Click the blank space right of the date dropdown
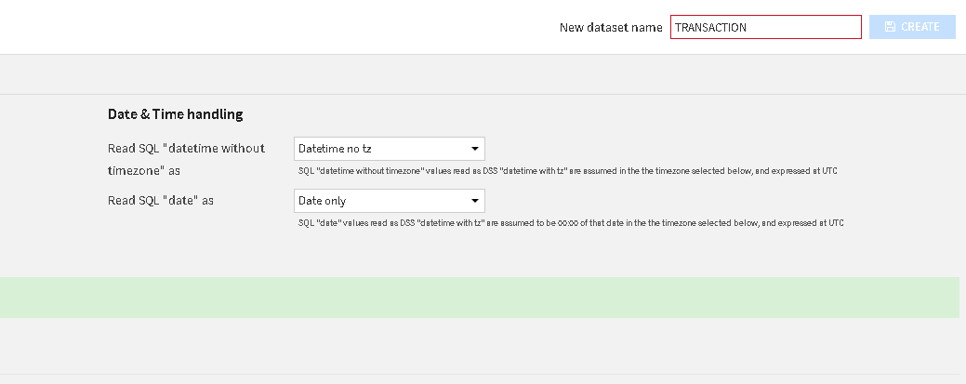 pos(697,201)
